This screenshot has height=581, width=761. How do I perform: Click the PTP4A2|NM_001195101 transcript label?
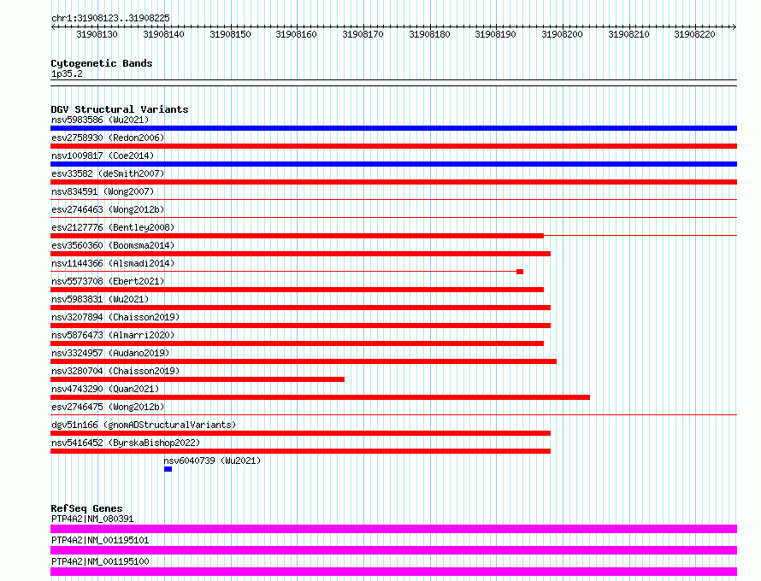tap(100, 540)
